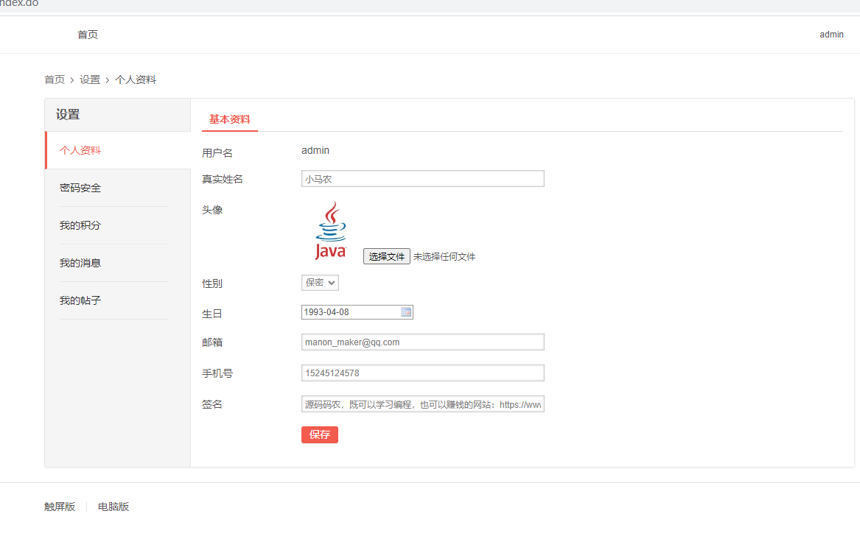Switch to the 基本资料 tab

pos(229,119)
